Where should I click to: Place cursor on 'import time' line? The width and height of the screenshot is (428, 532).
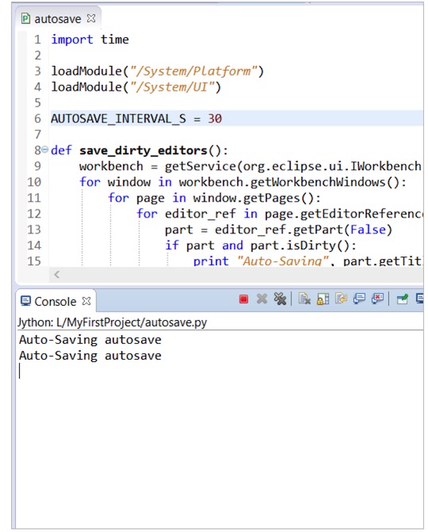pos(90,40)
